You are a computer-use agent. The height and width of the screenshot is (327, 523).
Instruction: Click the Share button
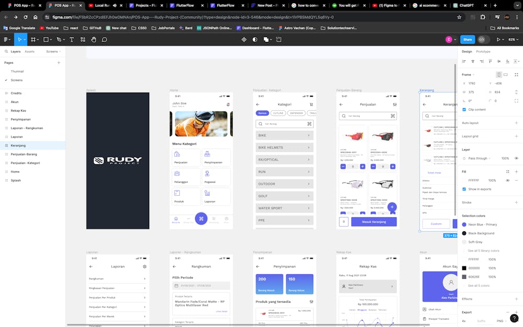pyautogui.click(x=468, y=39)
